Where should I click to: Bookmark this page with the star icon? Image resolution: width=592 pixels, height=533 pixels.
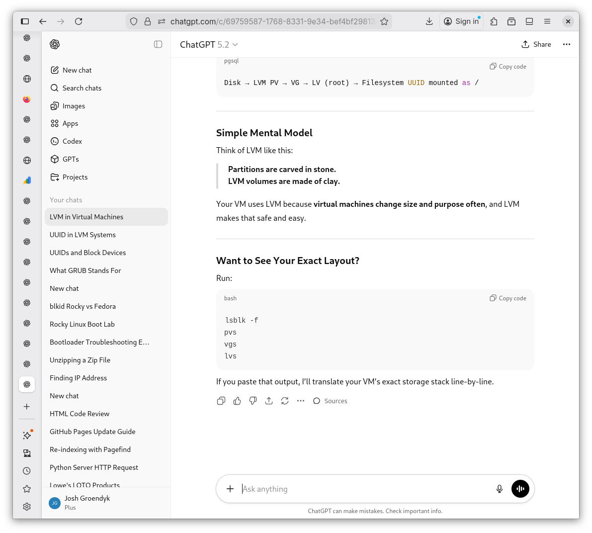tap(384, 21)
